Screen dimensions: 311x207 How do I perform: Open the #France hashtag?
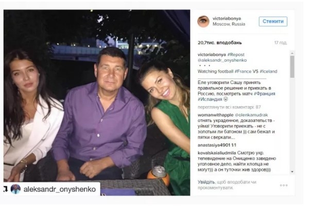pos(243,72)
